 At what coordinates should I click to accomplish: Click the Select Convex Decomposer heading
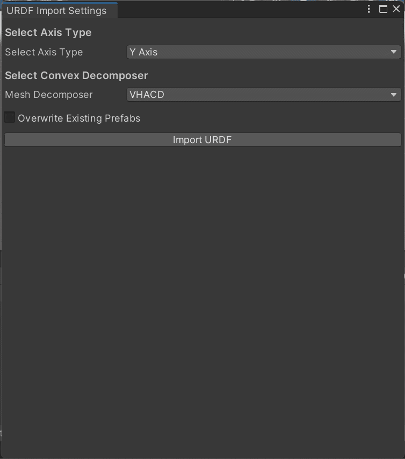[76, 75]
